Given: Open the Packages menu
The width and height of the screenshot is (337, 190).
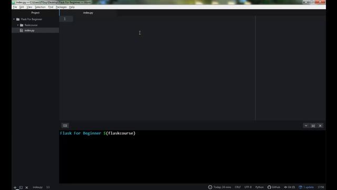Looking at the screenshot, I should click(61, 7).
